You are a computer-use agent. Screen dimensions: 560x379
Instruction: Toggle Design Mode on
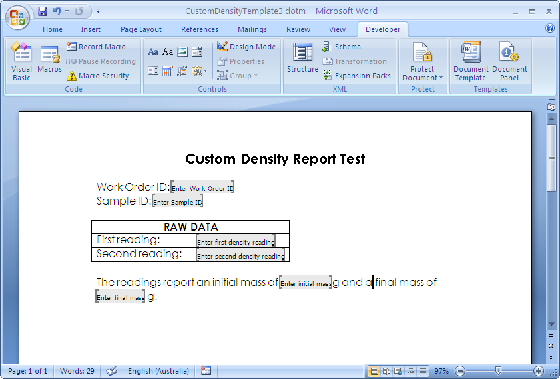246,47
